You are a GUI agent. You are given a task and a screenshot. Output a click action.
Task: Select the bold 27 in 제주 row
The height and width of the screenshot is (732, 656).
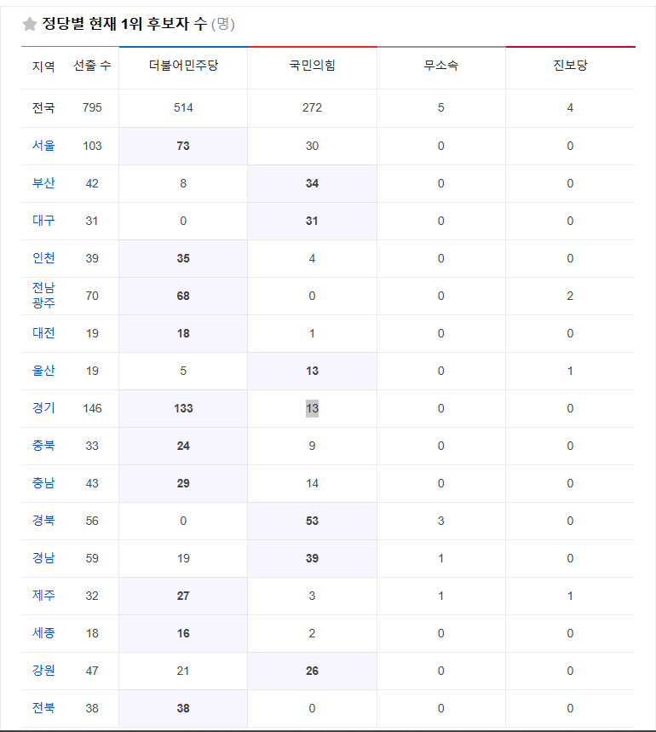pos(183,596)
